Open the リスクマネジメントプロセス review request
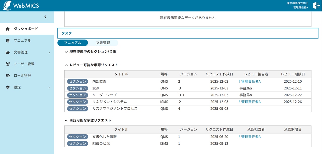The image size is (322, 154). click(115, 109)
